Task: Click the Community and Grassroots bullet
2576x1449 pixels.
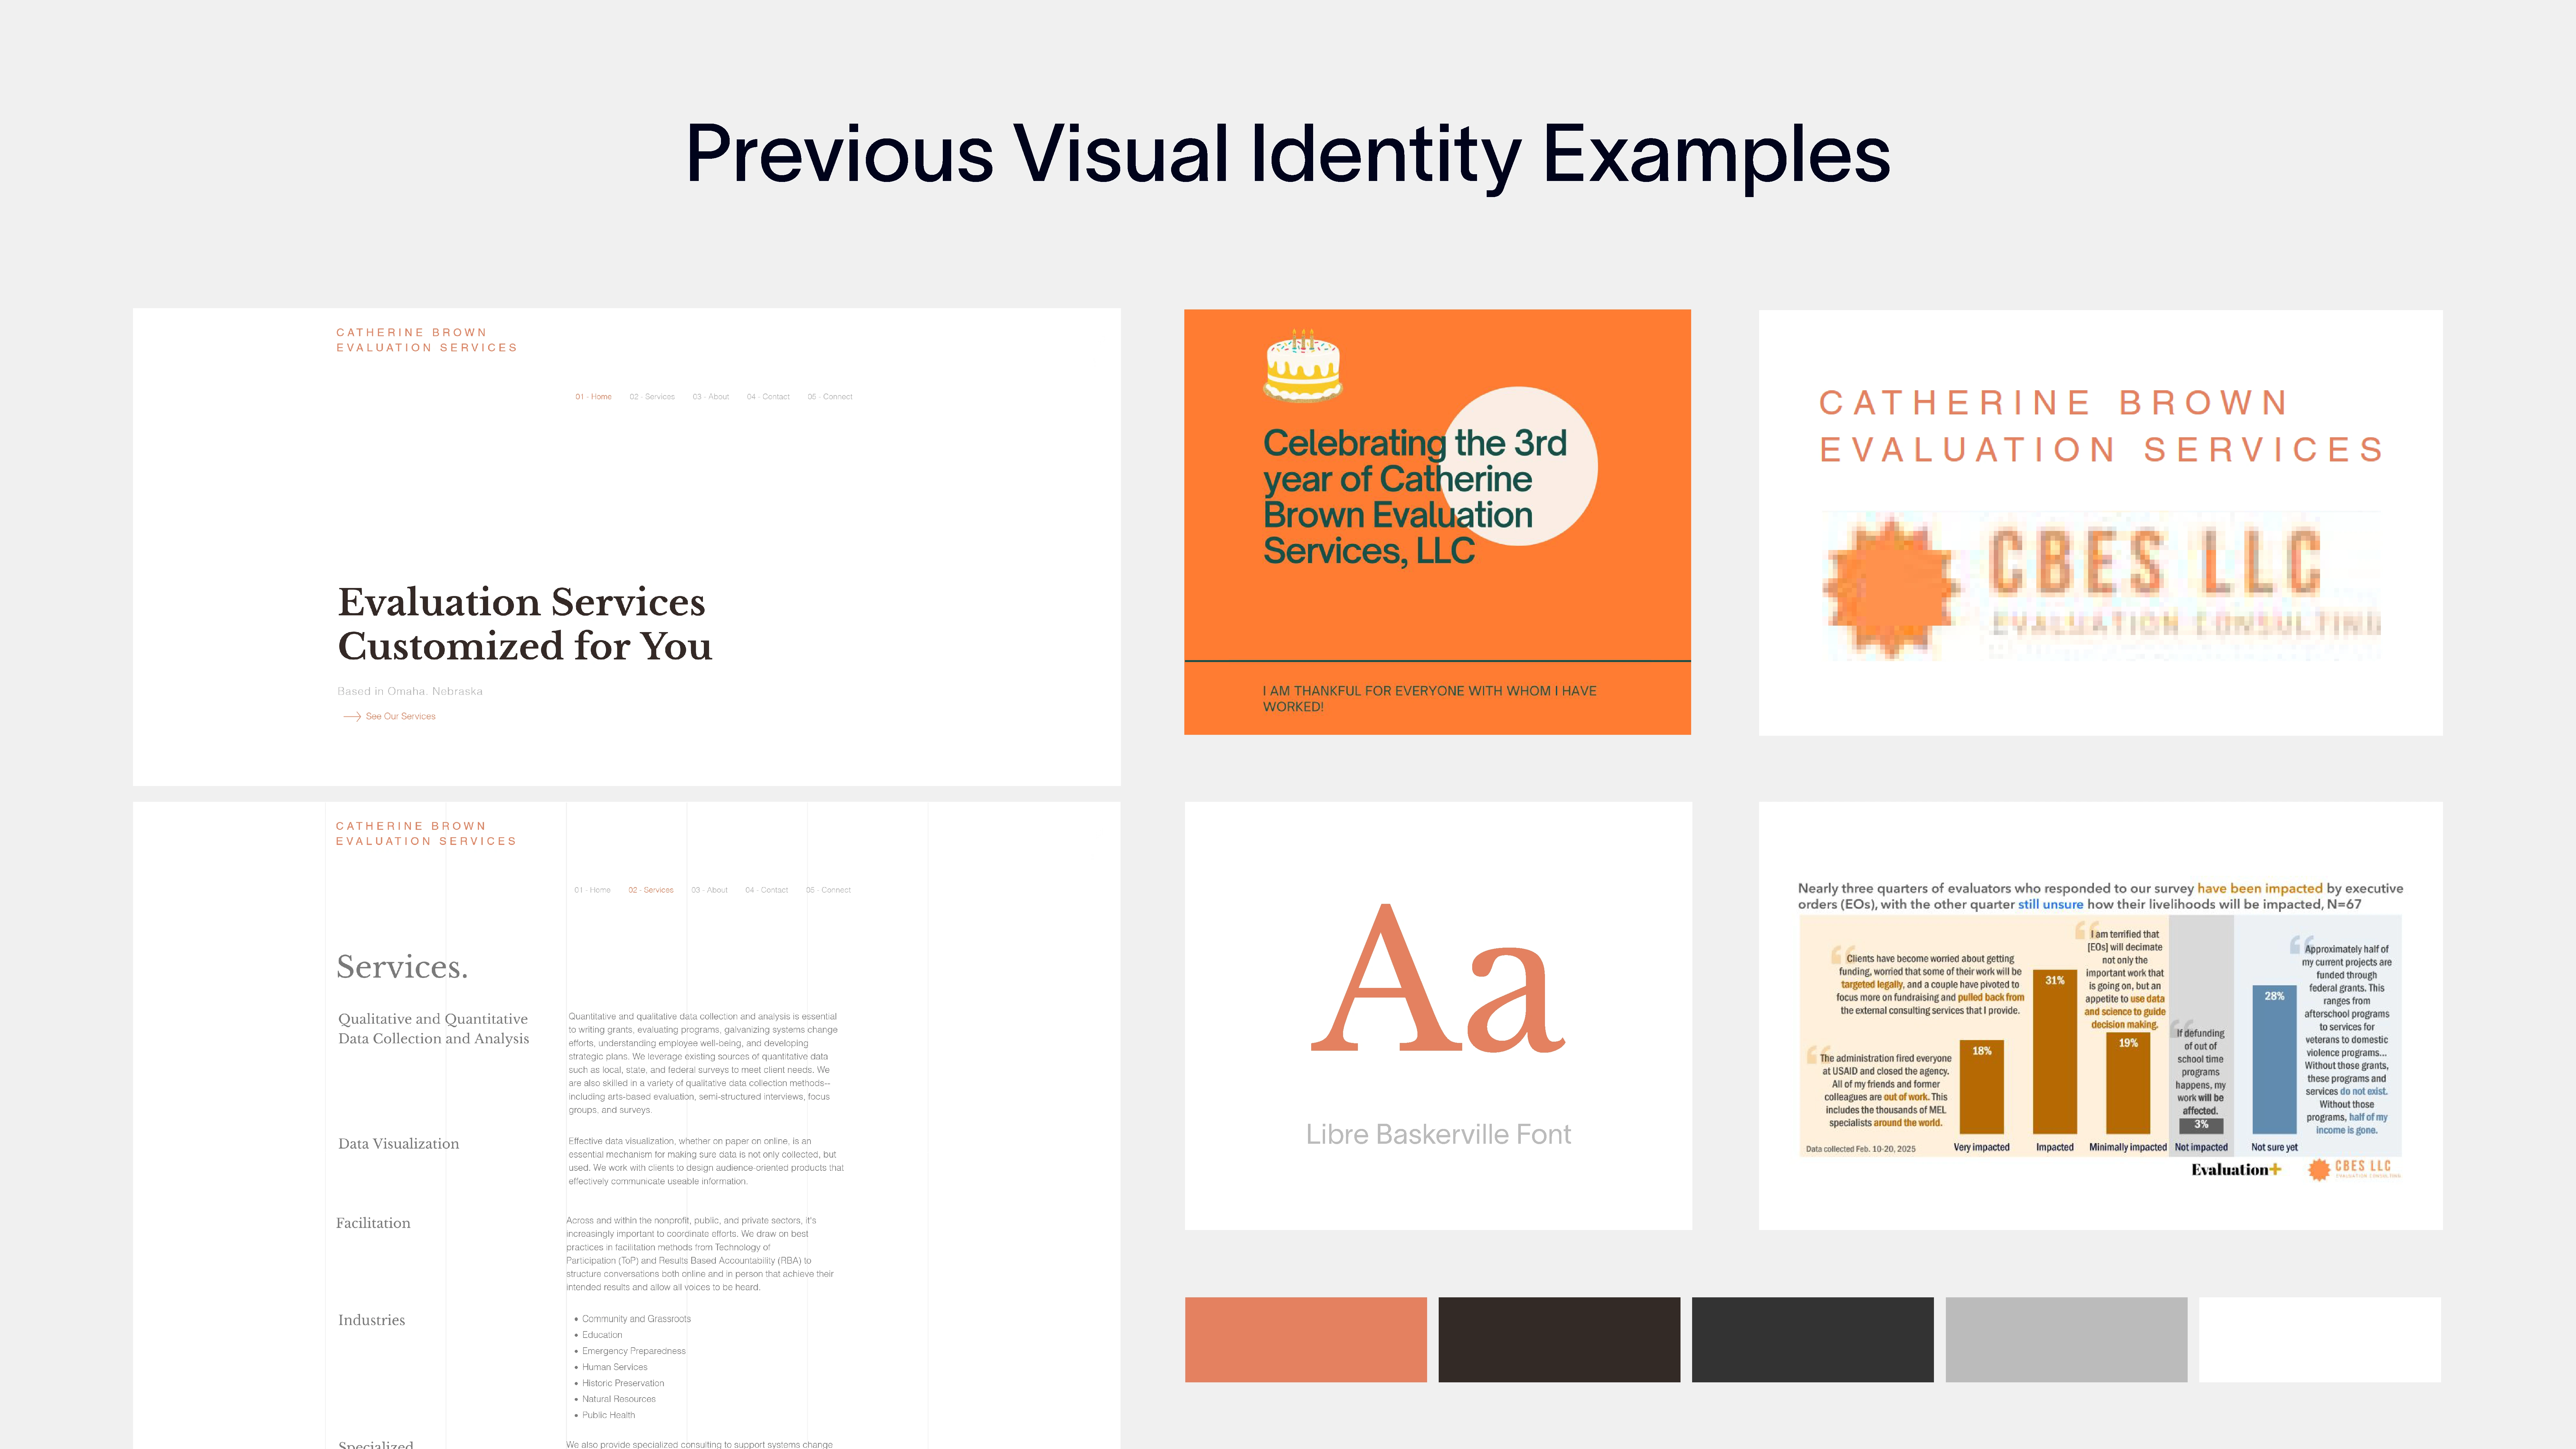Action: coord(636,1319)
